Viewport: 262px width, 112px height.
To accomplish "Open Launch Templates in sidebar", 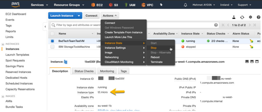I will coord(17,55).
